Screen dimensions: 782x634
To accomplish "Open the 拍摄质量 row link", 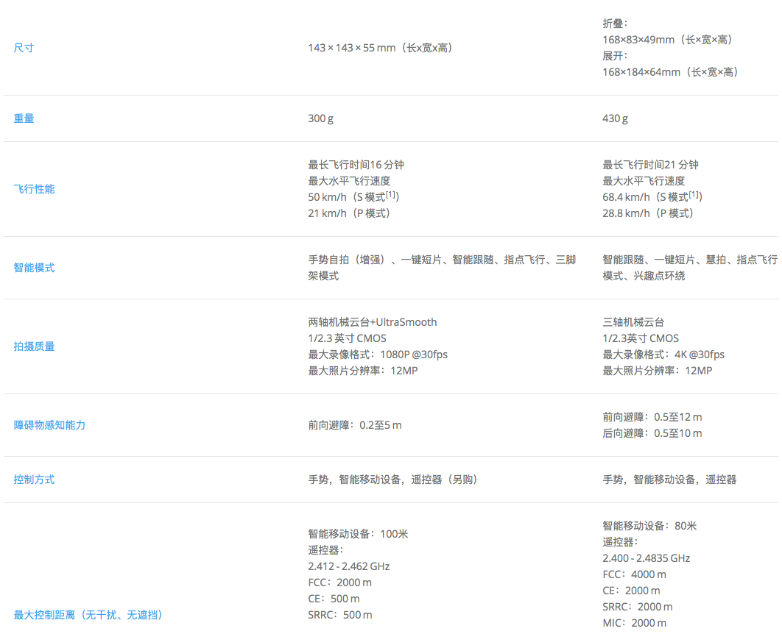I will 34,346.
